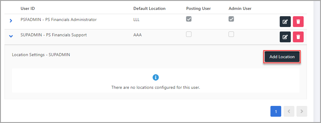Screen dimensions: 321x123
Task: Enable Admin User for SUPADMIN
Action: click(231, 34)
